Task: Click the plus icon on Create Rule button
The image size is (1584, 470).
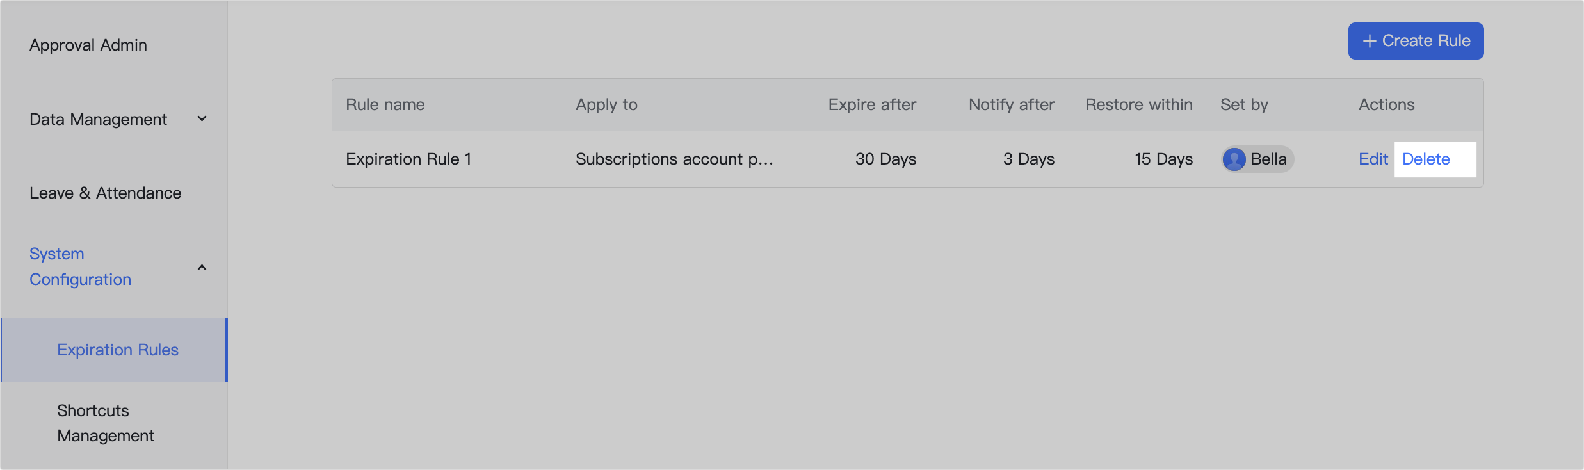Action: [x=1369, y=40]
